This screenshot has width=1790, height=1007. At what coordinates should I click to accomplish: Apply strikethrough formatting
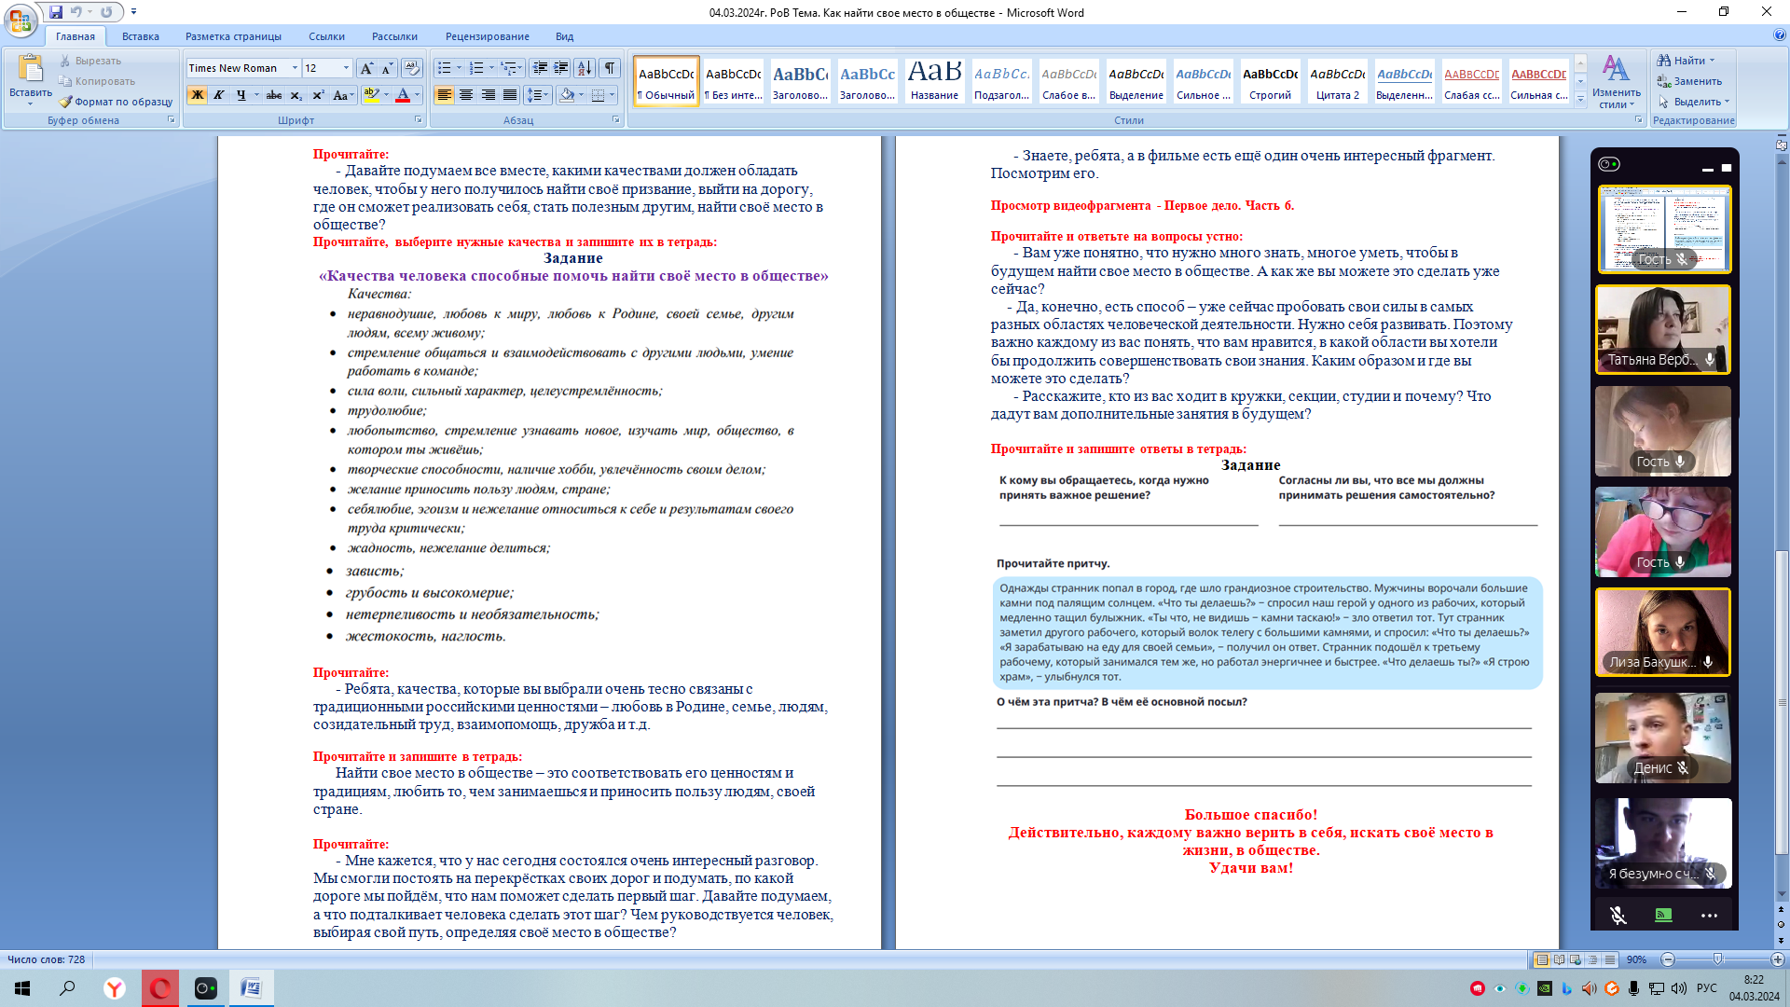(x=274, y=95)
